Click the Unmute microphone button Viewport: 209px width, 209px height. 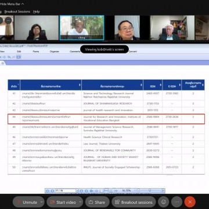tap(27, 202)
